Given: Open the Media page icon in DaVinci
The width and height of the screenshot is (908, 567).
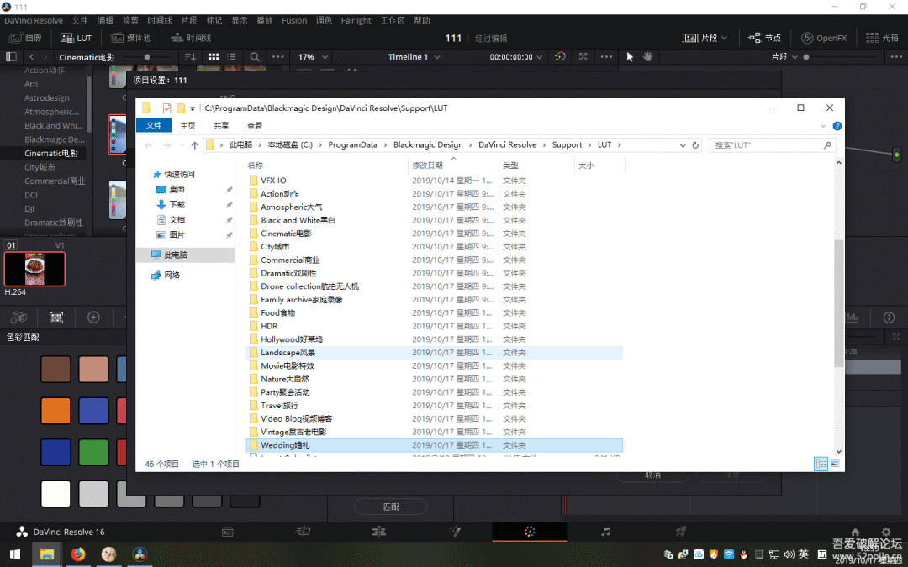Looking at the screenshot, I should (x=228, y=532).
